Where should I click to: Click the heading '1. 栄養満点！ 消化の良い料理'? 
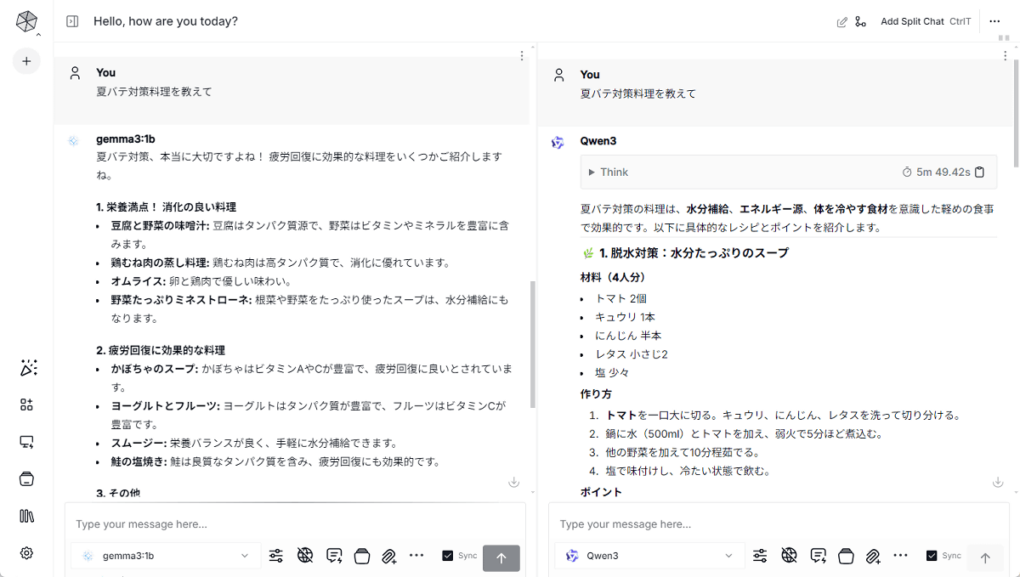[167, 207]
